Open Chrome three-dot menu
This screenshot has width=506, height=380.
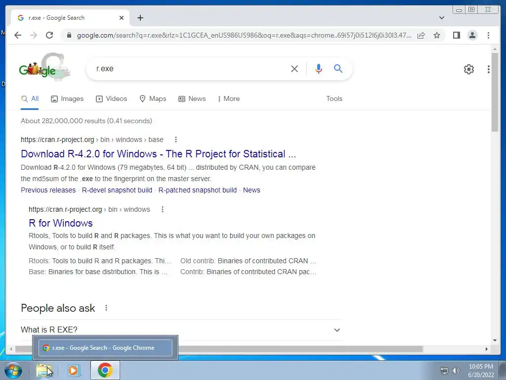488,35
